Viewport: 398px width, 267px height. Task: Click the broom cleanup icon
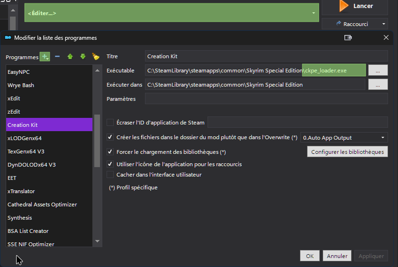(96, 56)
